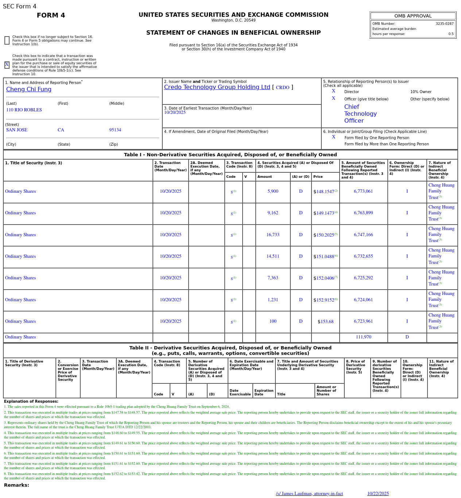Screen dimensions: 461x498
Task: Click footnote (2) beside price $148.1547
Action: point(336,191)
